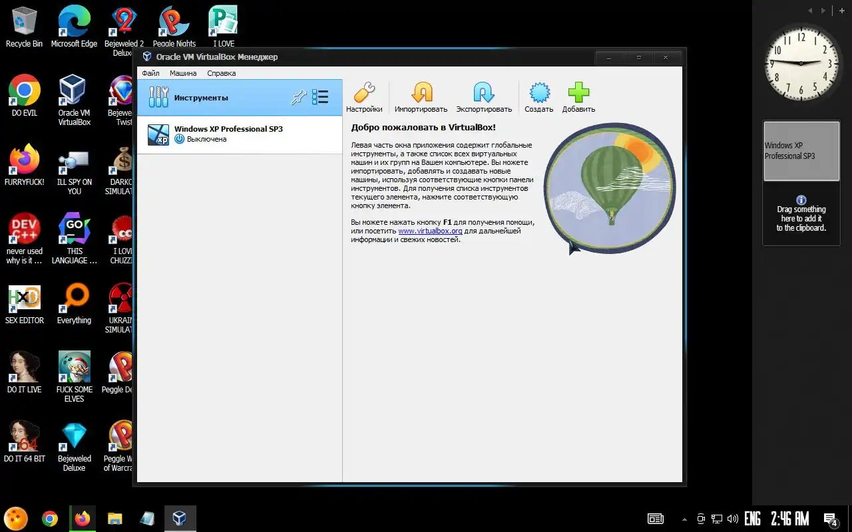This screenshot has width=852, height=532.
Task: Open Firefox from the taskbar
Action: pos(83,519)
